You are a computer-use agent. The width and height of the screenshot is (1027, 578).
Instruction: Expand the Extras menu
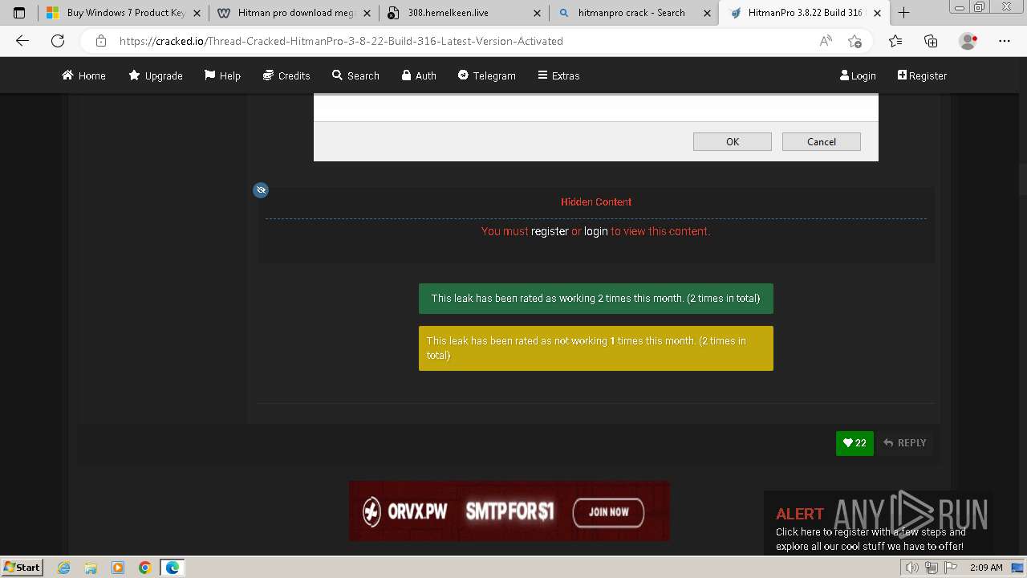(x=558, y=75)
